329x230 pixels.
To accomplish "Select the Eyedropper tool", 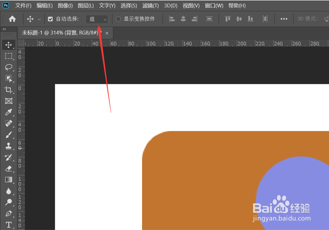I will point(9,112).
